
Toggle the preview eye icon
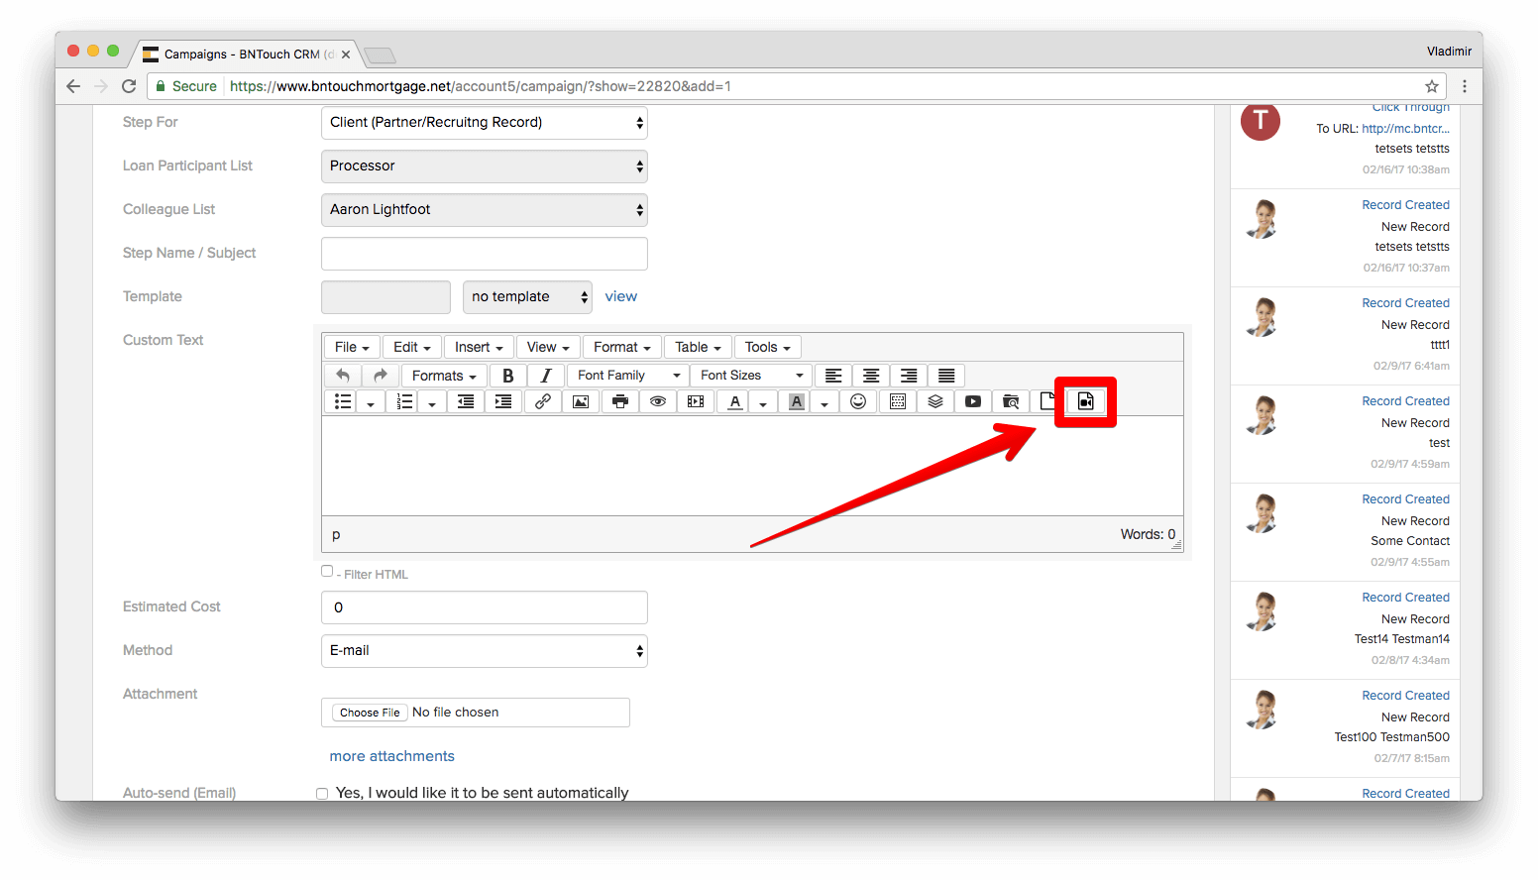657,401
